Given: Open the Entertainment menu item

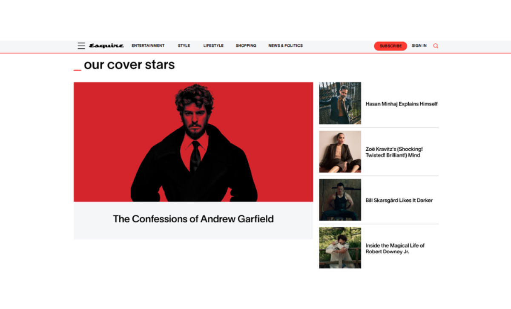Looking at the screenshot, I should [x=148, y=46].
